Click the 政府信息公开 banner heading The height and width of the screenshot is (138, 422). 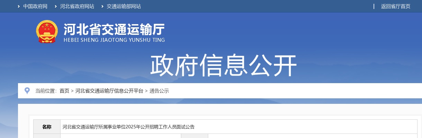click(223, 65)
